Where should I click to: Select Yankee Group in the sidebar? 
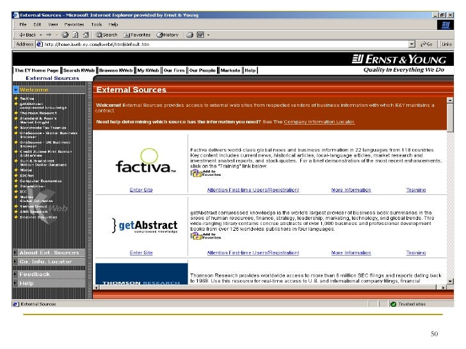pyautogui.click(x=33, y=206)
